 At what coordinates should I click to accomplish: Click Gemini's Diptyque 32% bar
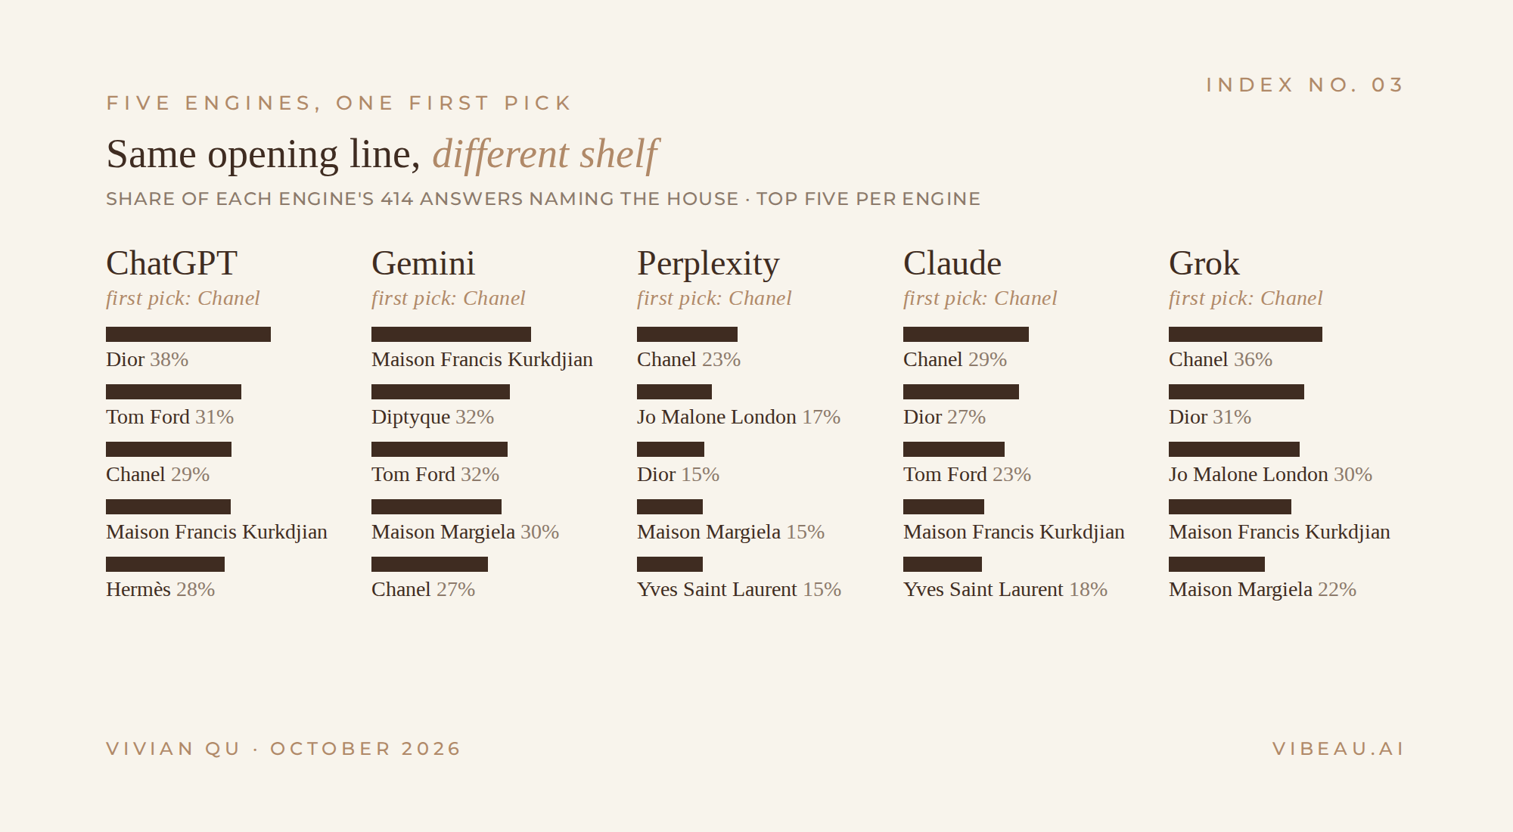(440, 392)
